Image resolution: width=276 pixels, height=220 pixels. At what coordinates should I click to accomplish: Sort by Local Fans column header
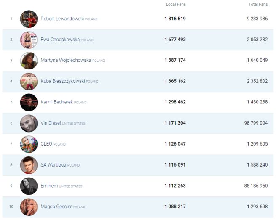(176, 5)
